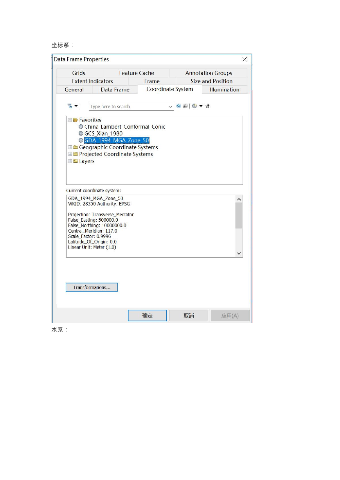The height and width of the screenshot is (480, 340).
Task: Expand Geographic Coordinate Systems folder
Action: point(70,147)
